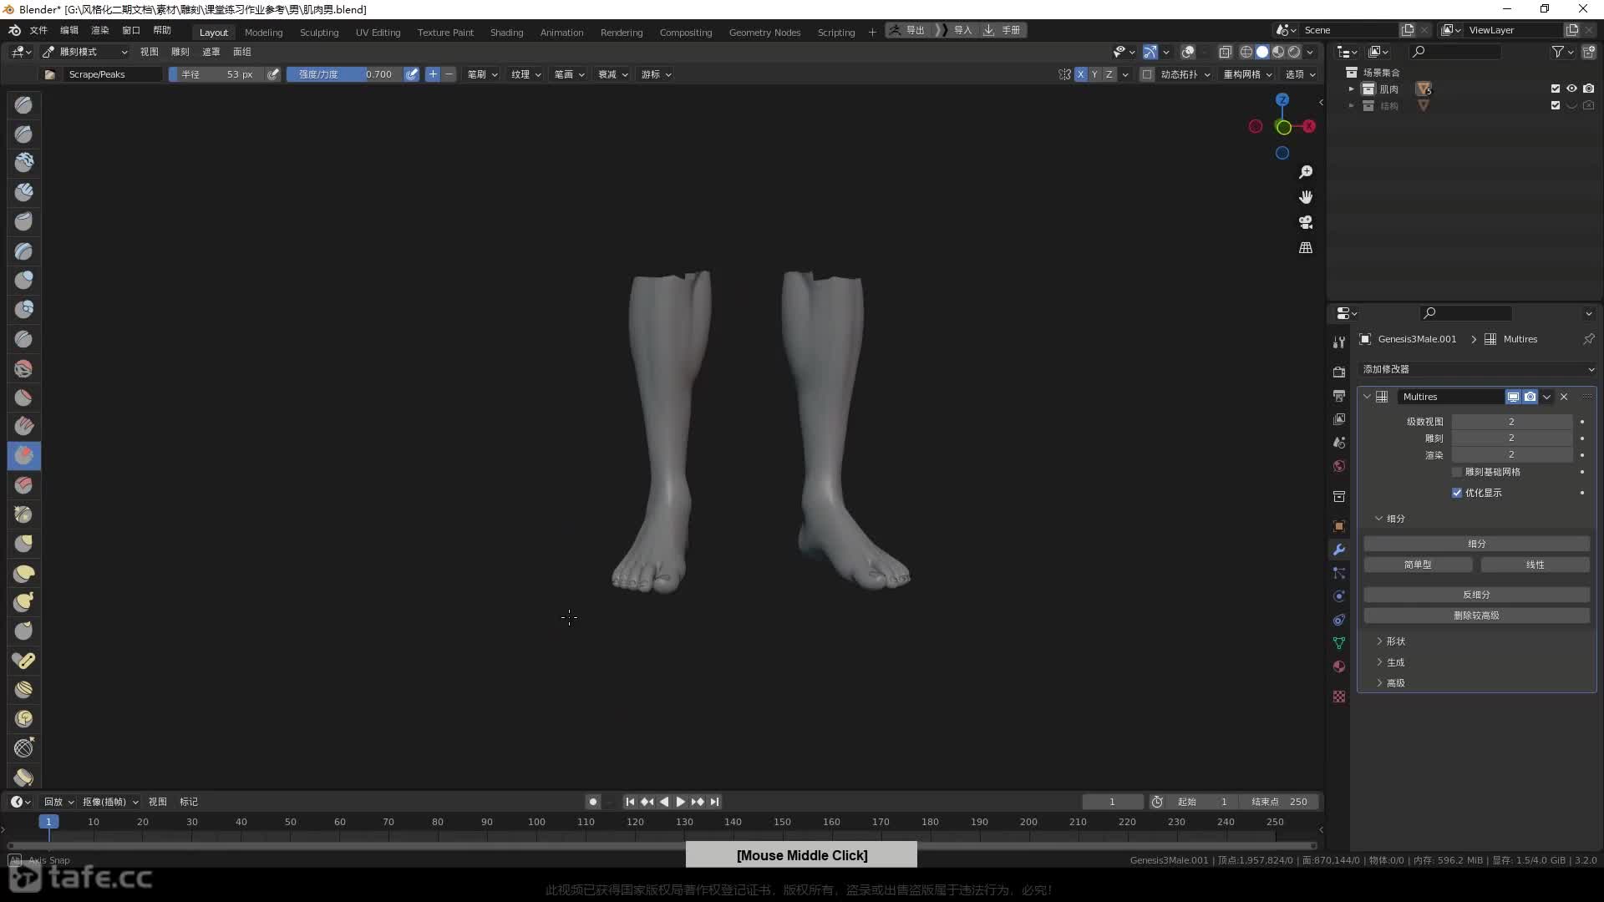This screenshot has height=902, width=1604.
Task: Click the 删除较高级 button
Action: 1476,616
